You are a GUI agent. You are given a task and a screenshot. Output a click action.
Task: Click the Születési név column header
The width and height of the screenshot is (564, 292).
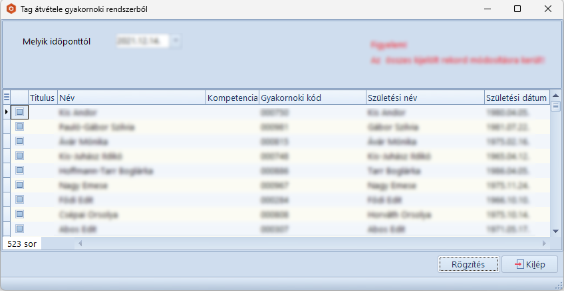pyautogui.click(x=424, y=98)
